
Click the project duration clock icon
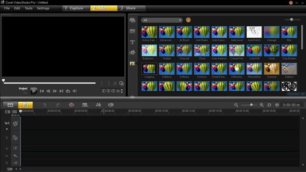[x=277, y=105]
